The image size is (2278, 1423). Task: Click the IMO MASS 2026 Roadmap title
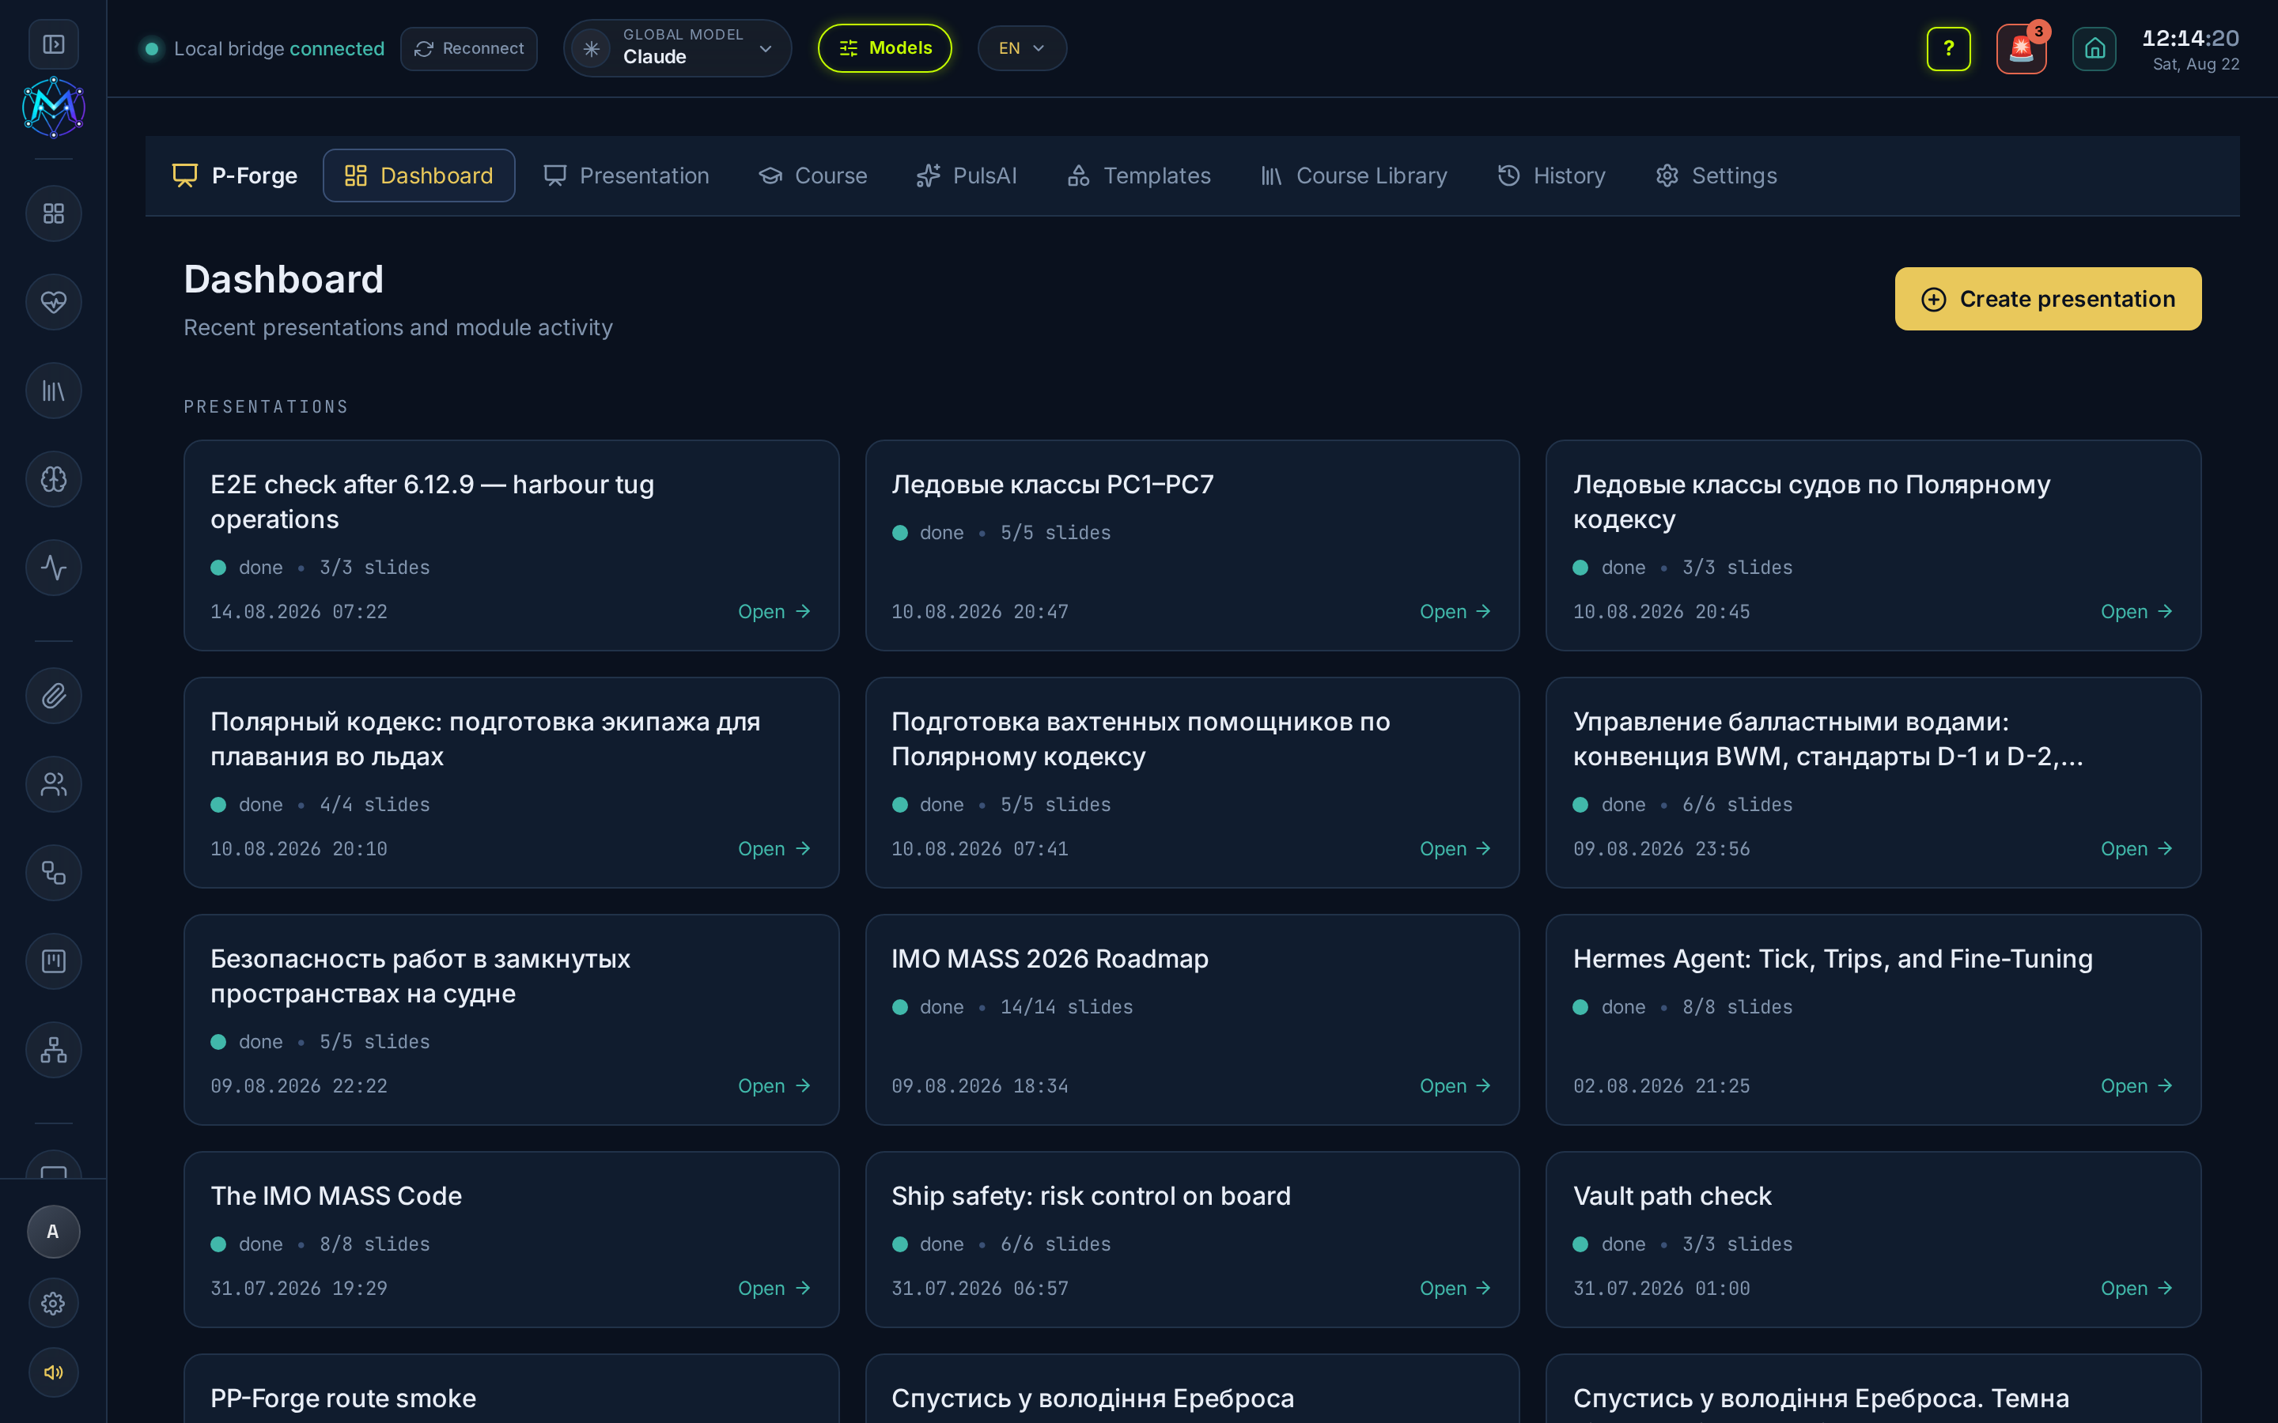coord(1050,958)
